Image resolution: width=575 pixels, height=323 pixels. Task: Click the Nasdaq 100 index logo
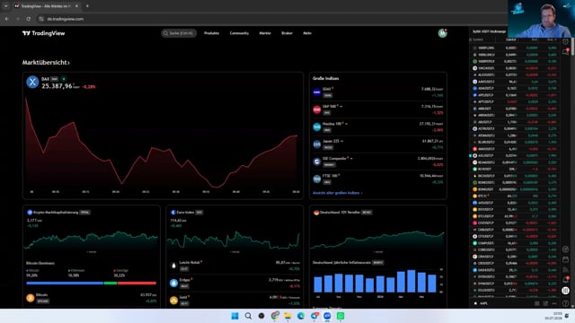pyautogui.click(x=317, y=127)
